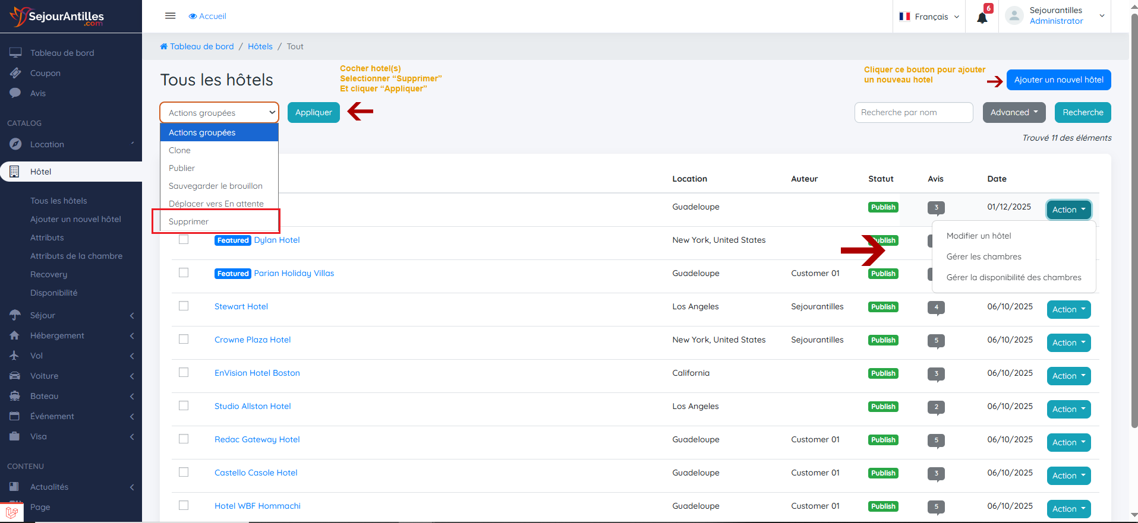Click the Vol airplane icon
Viewport: 1138px width, 523px height.
click(15, 356)
